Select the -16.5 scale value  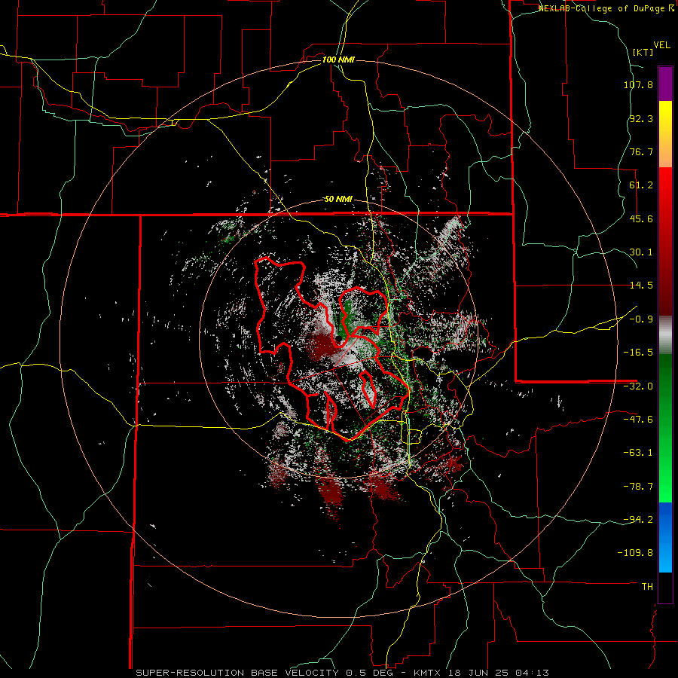(x=638, y=353)
